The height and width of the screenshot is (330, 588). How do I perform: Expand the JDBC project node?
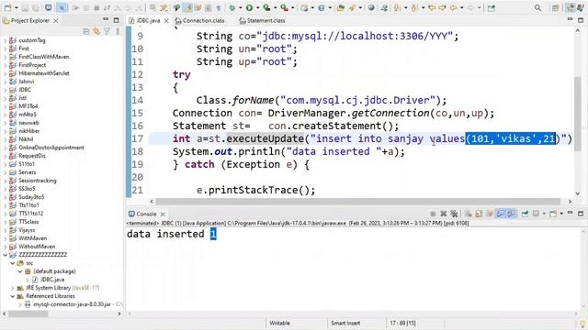5,90
